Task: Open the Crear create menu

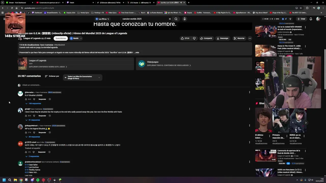Action: tap(301, 19)
